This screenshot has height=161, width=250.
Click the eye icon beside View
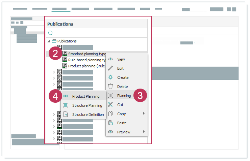(x=110, y=59)
